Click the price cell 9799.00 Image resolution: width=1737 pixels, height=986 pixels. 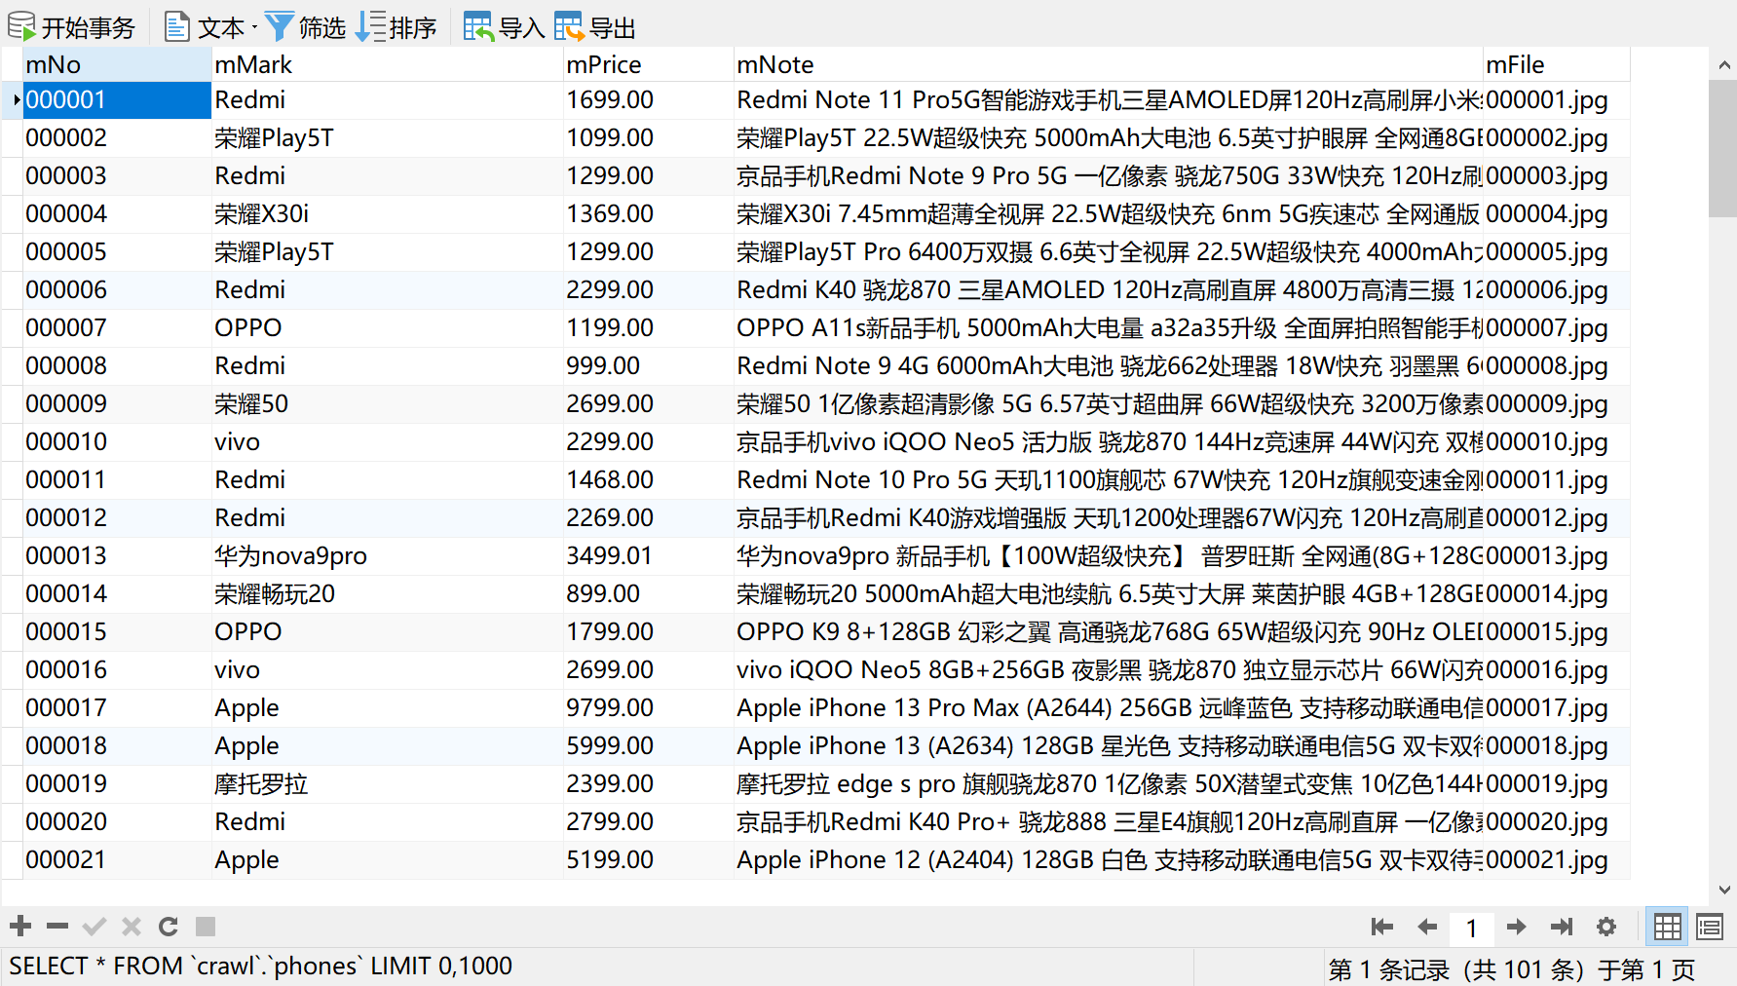[x=648, y=708]
